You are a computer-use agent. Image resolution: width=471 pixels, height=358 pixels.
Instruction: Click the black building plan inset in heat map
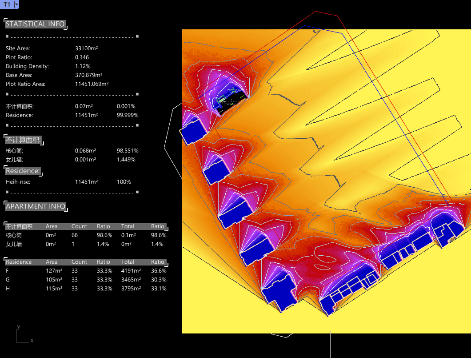click(230, 102)
